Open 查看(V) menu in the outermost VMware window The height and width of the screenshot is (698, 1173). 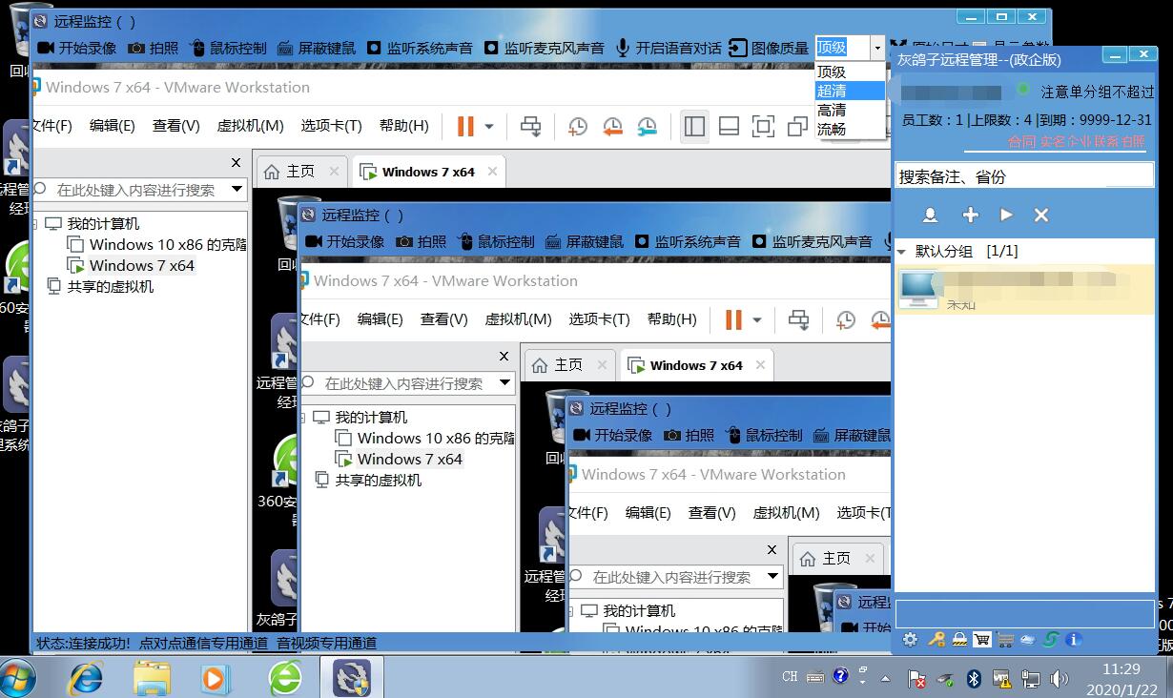[175, 126]
